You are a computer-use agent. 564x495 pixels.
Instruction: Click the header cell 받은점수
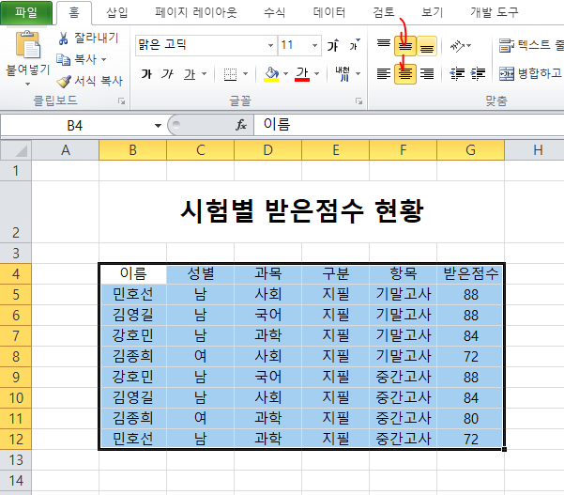click(x=470, y=274)
